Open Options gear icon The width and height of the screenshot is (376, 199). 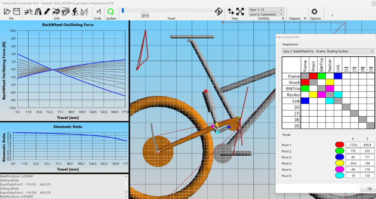[x=315, y=12]
